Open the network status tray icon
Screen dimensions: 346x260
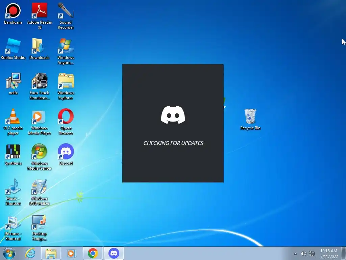(x=312, y=254)
